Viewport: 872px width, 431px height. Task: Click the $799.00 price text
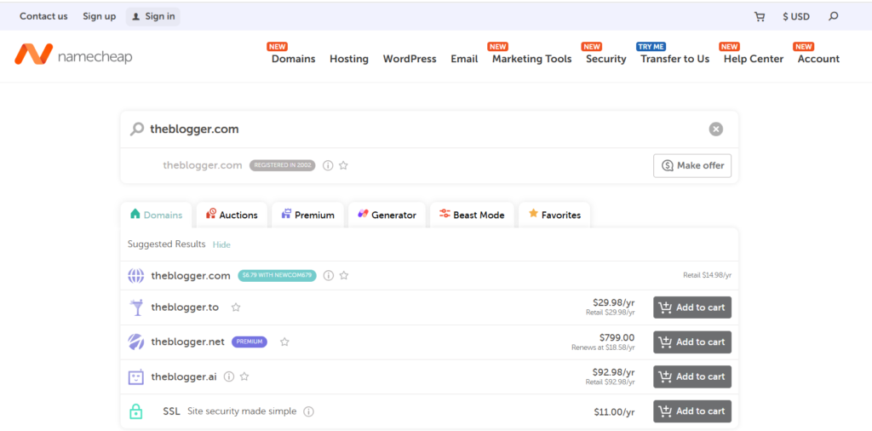(617, 337)
